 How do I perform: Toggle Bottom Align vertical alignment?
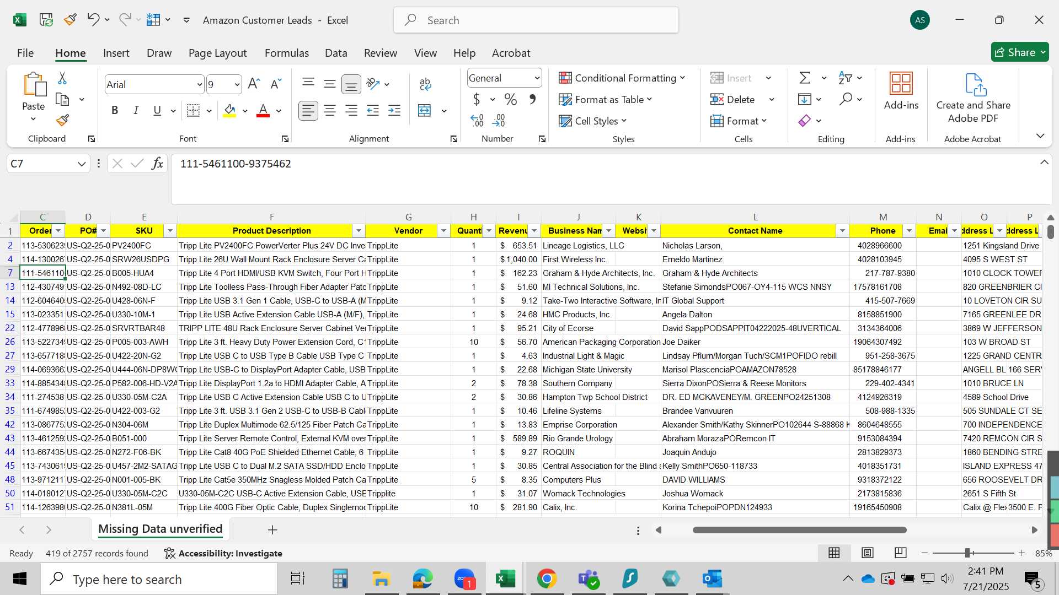click(351, 84)
